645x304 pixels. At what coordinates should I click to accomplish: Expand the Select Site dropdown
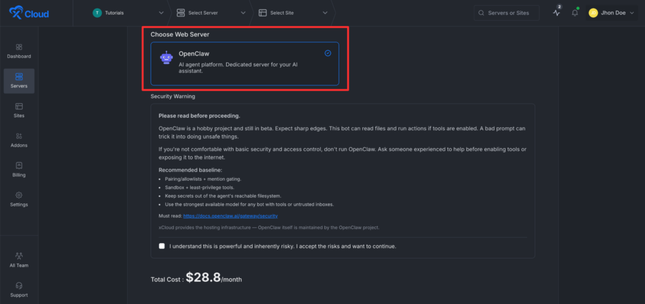tap(293, 13)
